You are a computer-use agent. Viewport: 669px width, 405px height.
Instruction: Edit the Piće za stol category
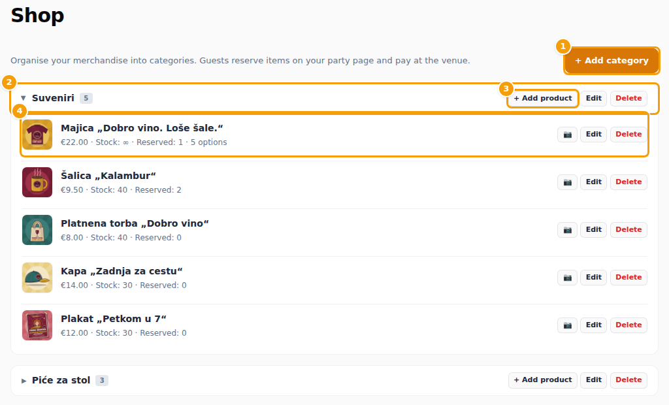tap(593, 380)
